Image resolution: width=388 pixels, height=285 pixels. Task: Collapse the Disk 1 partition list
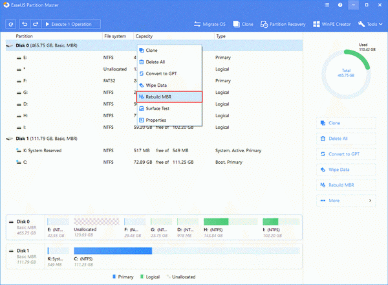coord(8,139)
